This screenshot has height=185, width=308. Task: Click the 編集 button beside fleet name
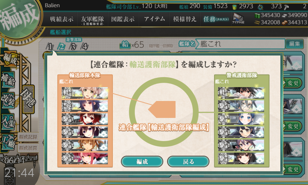pyautogui.click(x=294, y=44)
